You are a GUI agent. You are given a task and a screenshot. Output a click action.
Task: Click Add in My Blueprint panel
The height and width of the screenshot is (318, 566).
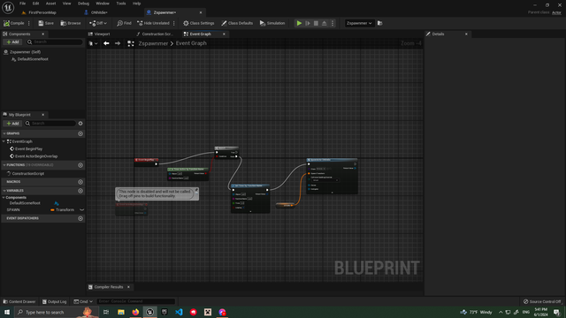pyautogui.click(x=12, y=124)
